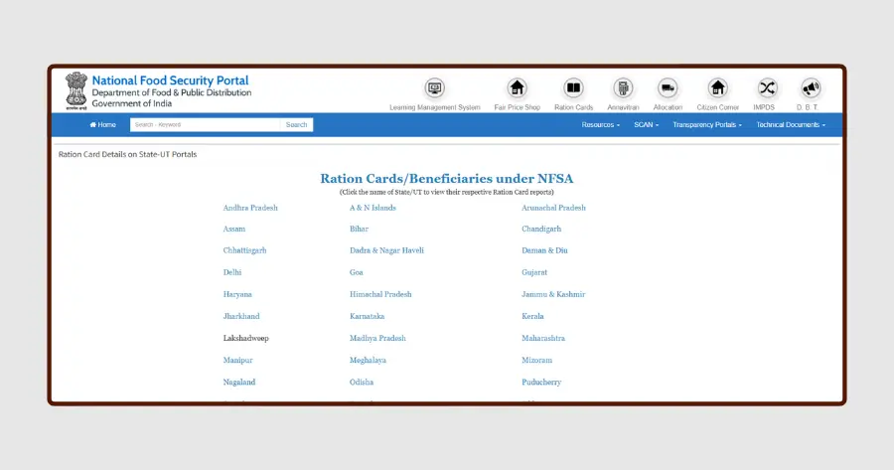Open the A & N Islands link

pos(372,208)
